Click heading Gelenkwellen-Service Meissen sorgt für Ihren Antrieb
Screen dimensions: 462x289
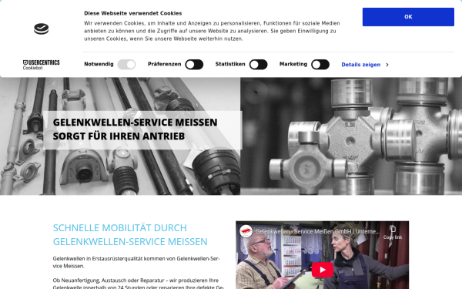135,129
